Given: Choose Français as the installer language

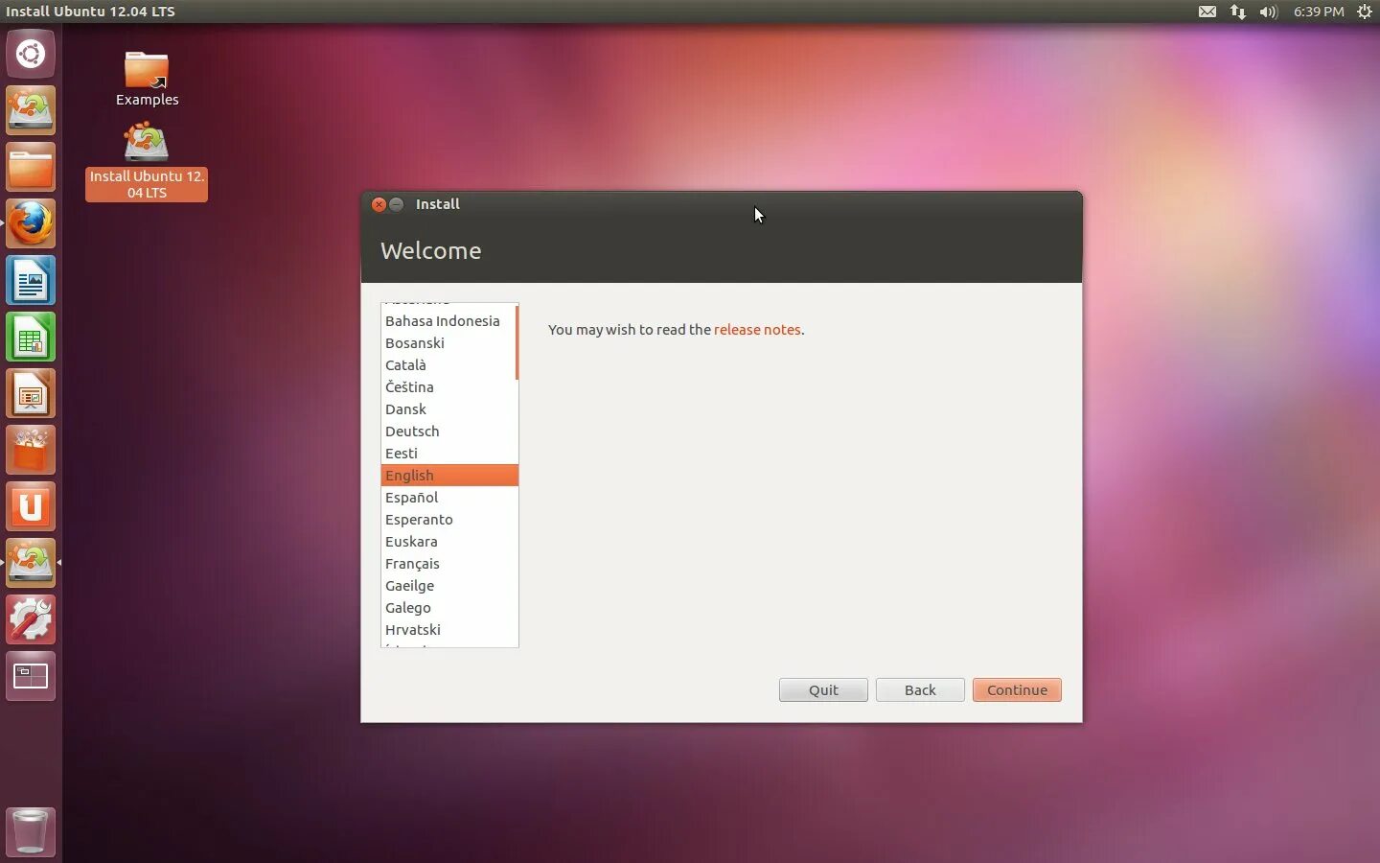Looking at the screenshot, I should click(448, 563).
